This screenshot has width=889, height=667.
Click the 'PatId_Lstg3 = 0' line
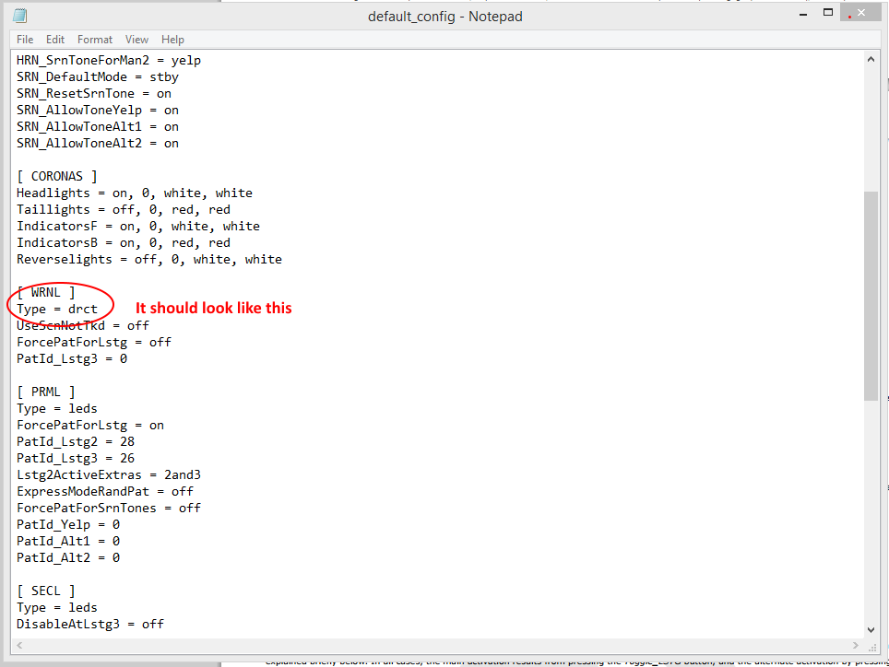click(71, 359)
